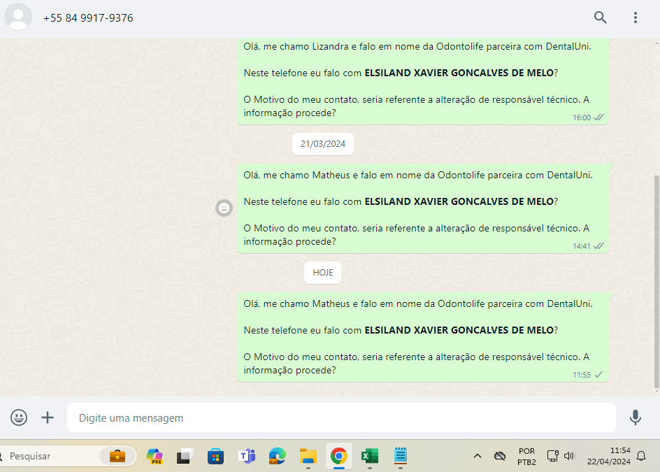Open File Explorer from taskbar

pos(308,456)
